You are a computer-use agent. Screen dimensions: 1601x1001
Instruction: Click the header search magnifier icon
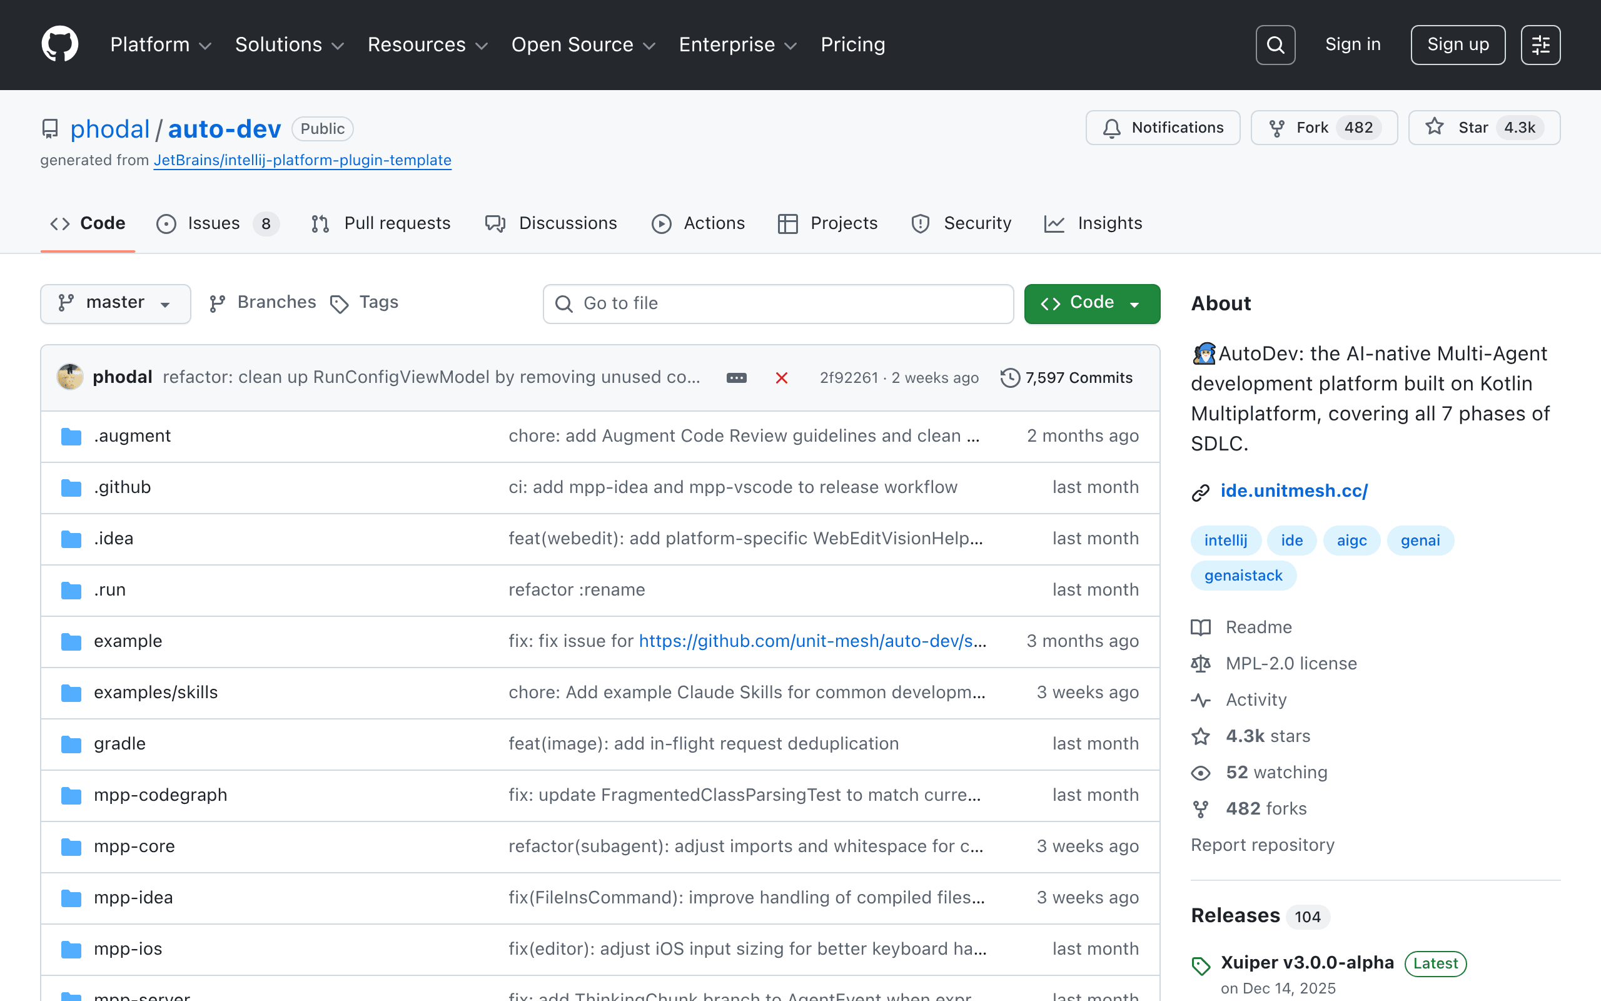pyautogui.click(x=1275, y=45)
